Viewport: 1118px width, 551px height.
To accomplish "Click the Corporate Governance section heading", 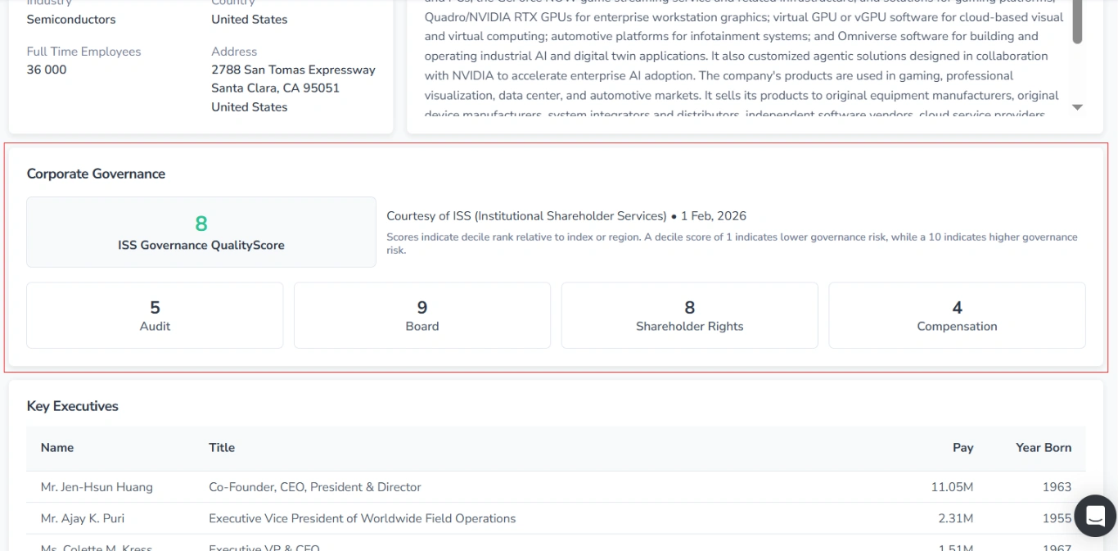I will point(96,174).
